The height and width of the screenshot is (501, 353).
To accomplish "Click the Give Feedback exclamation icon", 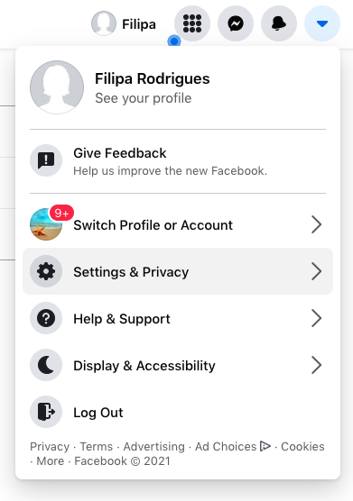I will pos(46,160).
